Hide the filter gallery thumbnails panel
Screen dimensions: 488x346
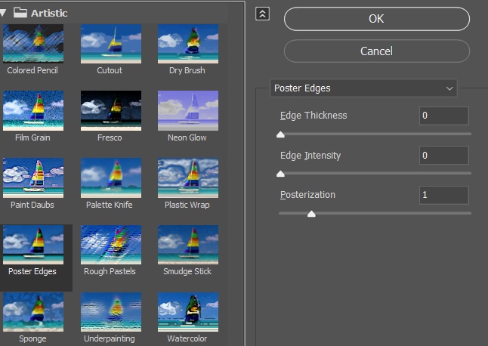tap(262, 14)
